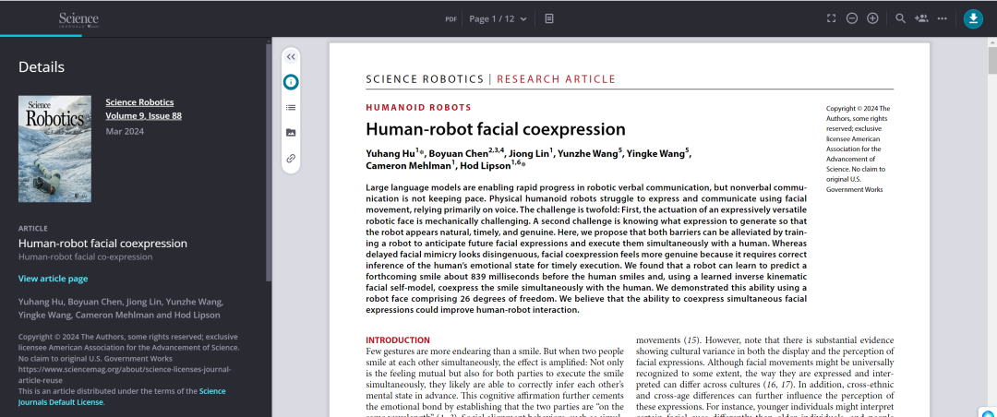Download the PDF with teal button
The width and height of the screenshot is (997, 417).
(973, 19)
